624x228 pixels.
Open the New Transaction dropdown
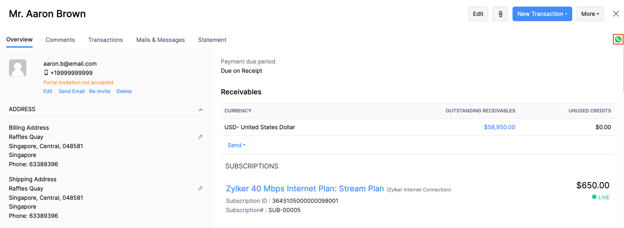(x=542, y=14)
